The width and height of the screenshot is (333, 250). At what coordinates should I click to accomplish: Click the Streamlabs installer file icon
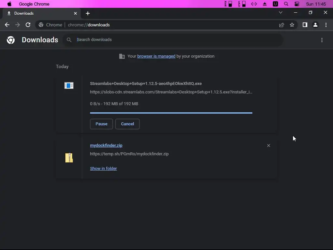(69, 86)
